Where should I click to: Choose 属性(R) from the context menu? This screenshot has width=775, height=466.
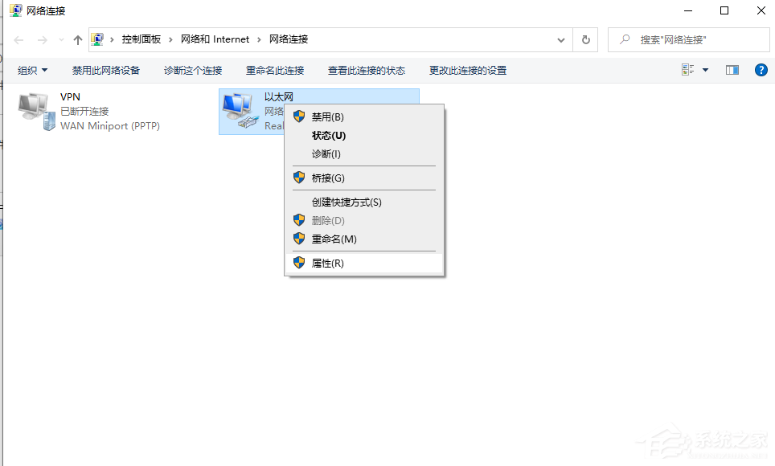[x=332, y=263]
